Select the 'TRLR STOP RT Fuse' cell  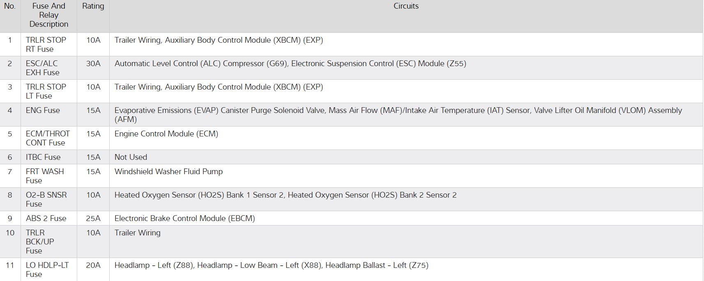pyautogui.click(x=46, y=44)
